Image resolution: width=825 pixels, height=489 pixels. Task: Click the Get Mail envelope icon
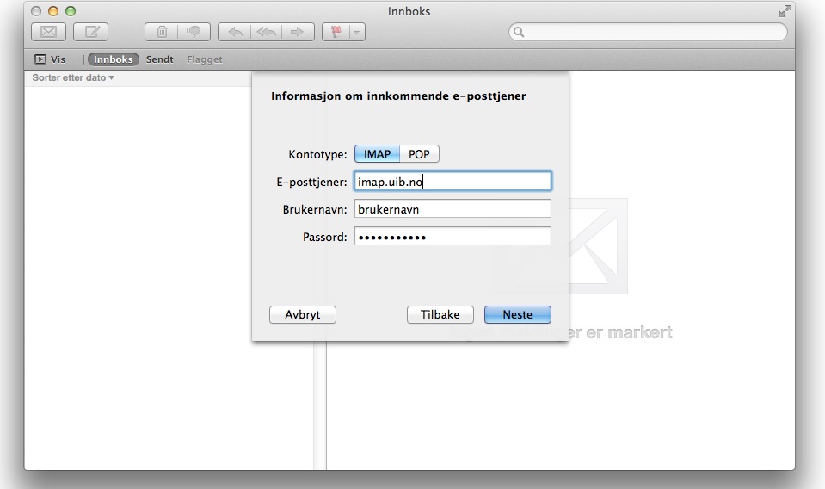click(48, 32)
